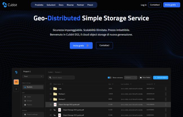Screen dimensions: 183x117
Task: Select Buckets in the sidebar
Action: click(x=33, y=87)
